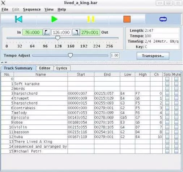
Task: Open the View menu
Action: (x=49, y=9)
